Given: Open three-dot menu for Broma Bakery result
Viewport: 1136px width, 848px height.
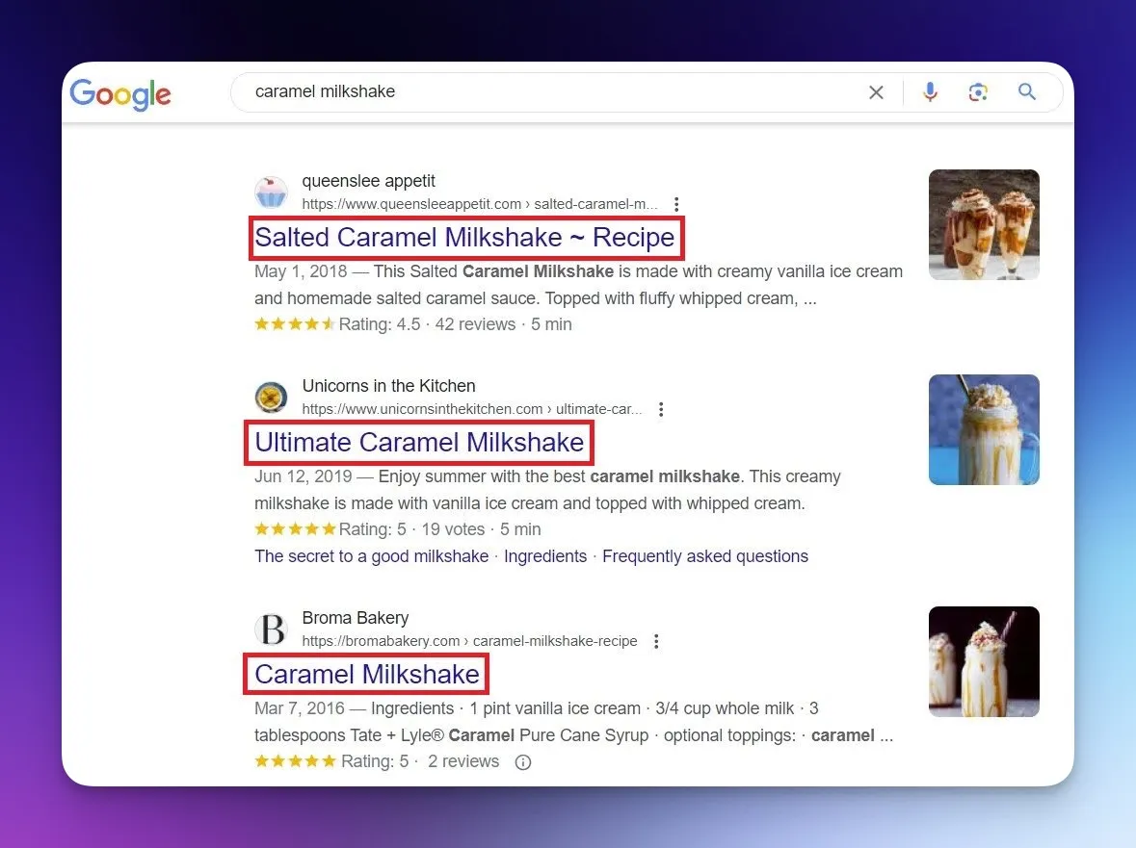Looking at the screenshot, I should pos(656,642).
